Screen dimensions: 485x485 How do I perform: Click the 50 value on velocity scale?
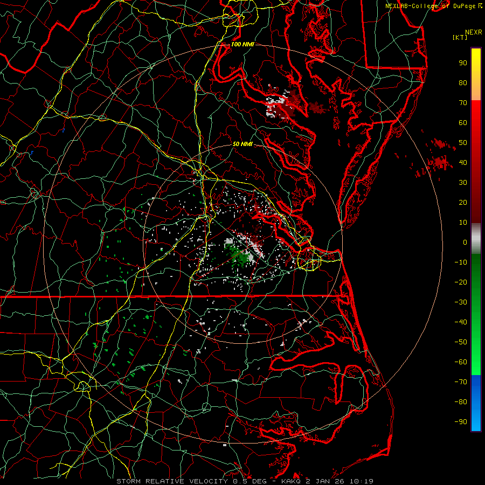tap(463, 143)
